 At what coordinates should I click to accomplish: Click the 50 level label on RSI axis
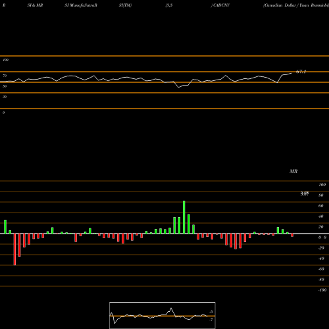click(x=5, y=86)
